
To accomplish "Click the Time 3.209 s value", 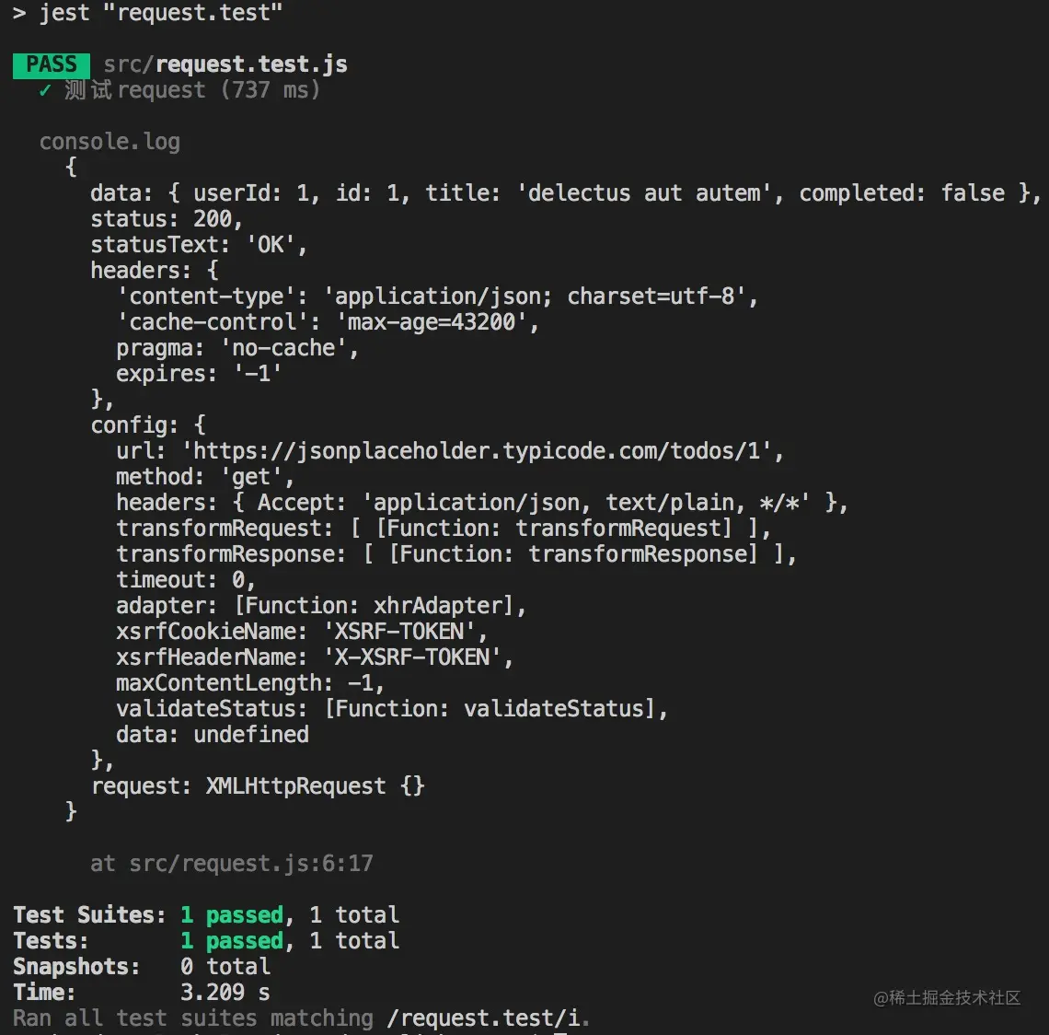I will [225, 993].
